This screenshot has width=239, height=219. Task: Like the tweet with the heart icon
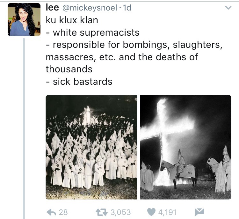(x=151, y=212)
